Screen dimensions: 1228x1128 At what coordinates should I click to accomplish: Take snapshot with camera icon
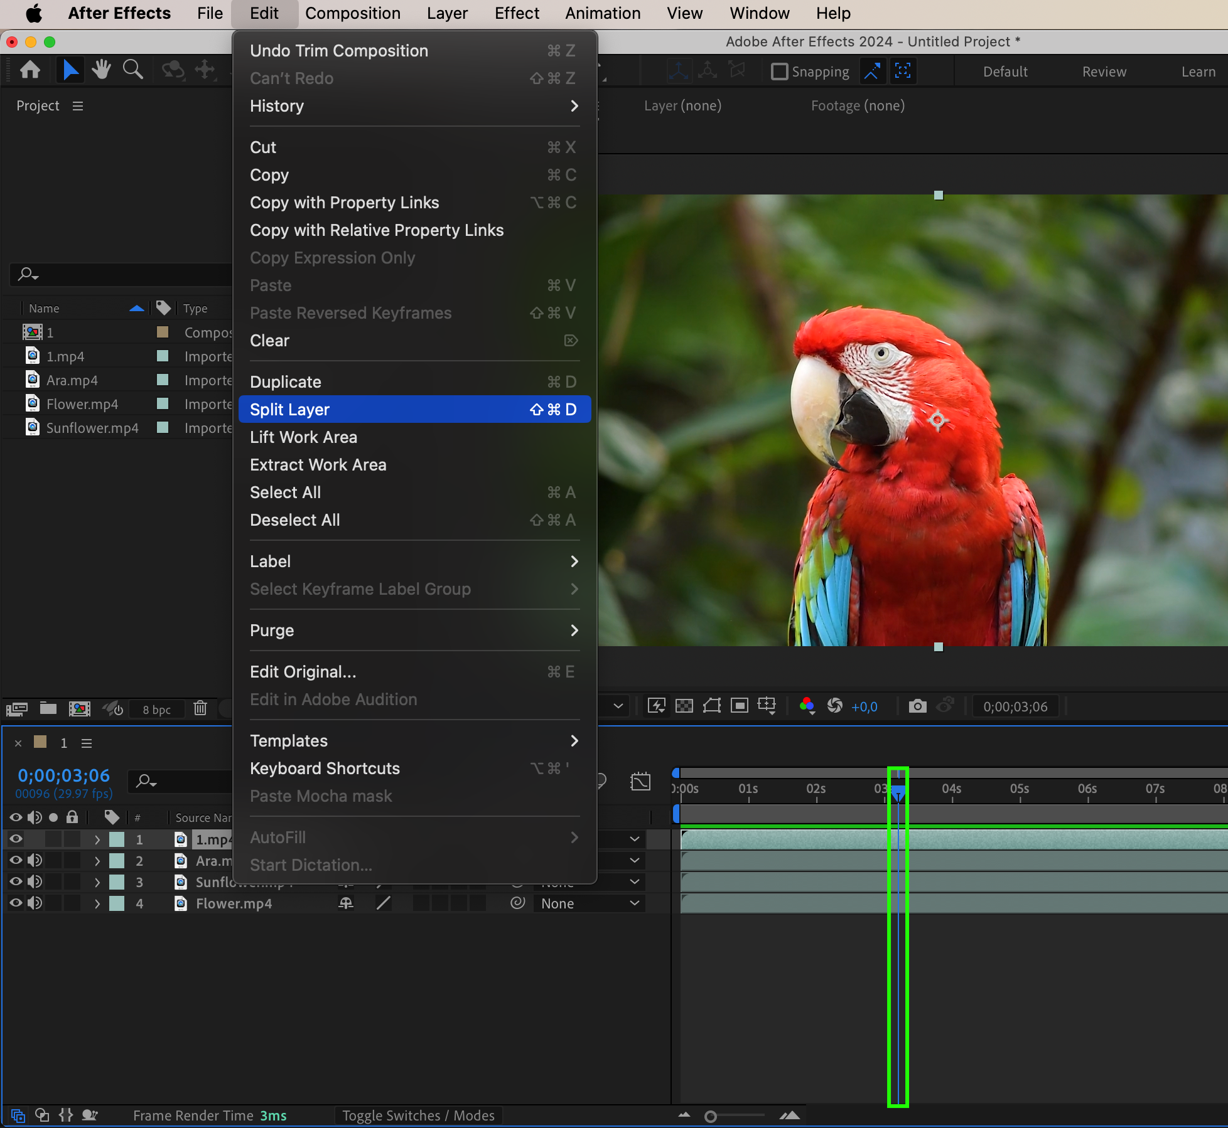(x=917, y=706)
